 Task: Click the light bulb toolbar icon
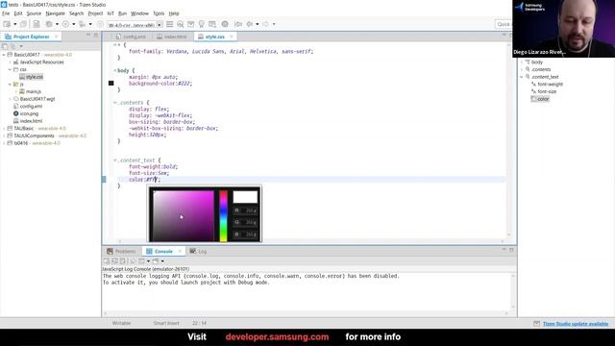[201, 24]
